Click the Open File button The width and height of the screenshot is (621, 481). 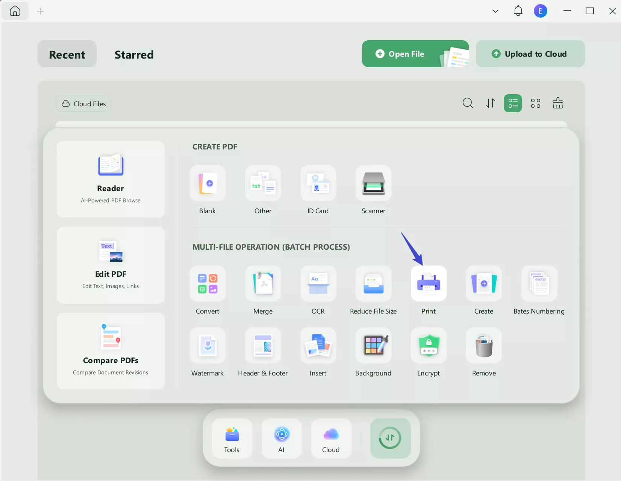(415, 54)
